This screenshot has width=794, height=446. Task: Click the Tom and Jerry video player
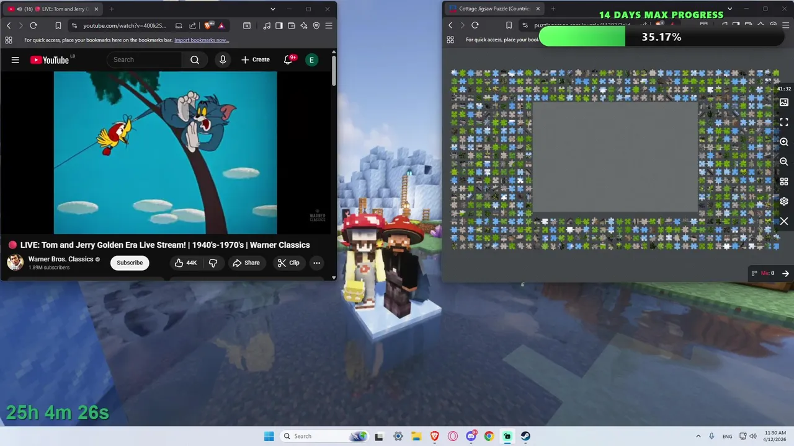tap(166, 152)
